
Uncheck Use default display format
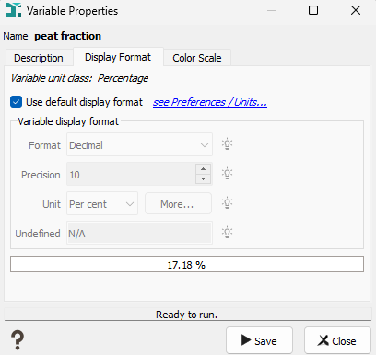[16, 102]
